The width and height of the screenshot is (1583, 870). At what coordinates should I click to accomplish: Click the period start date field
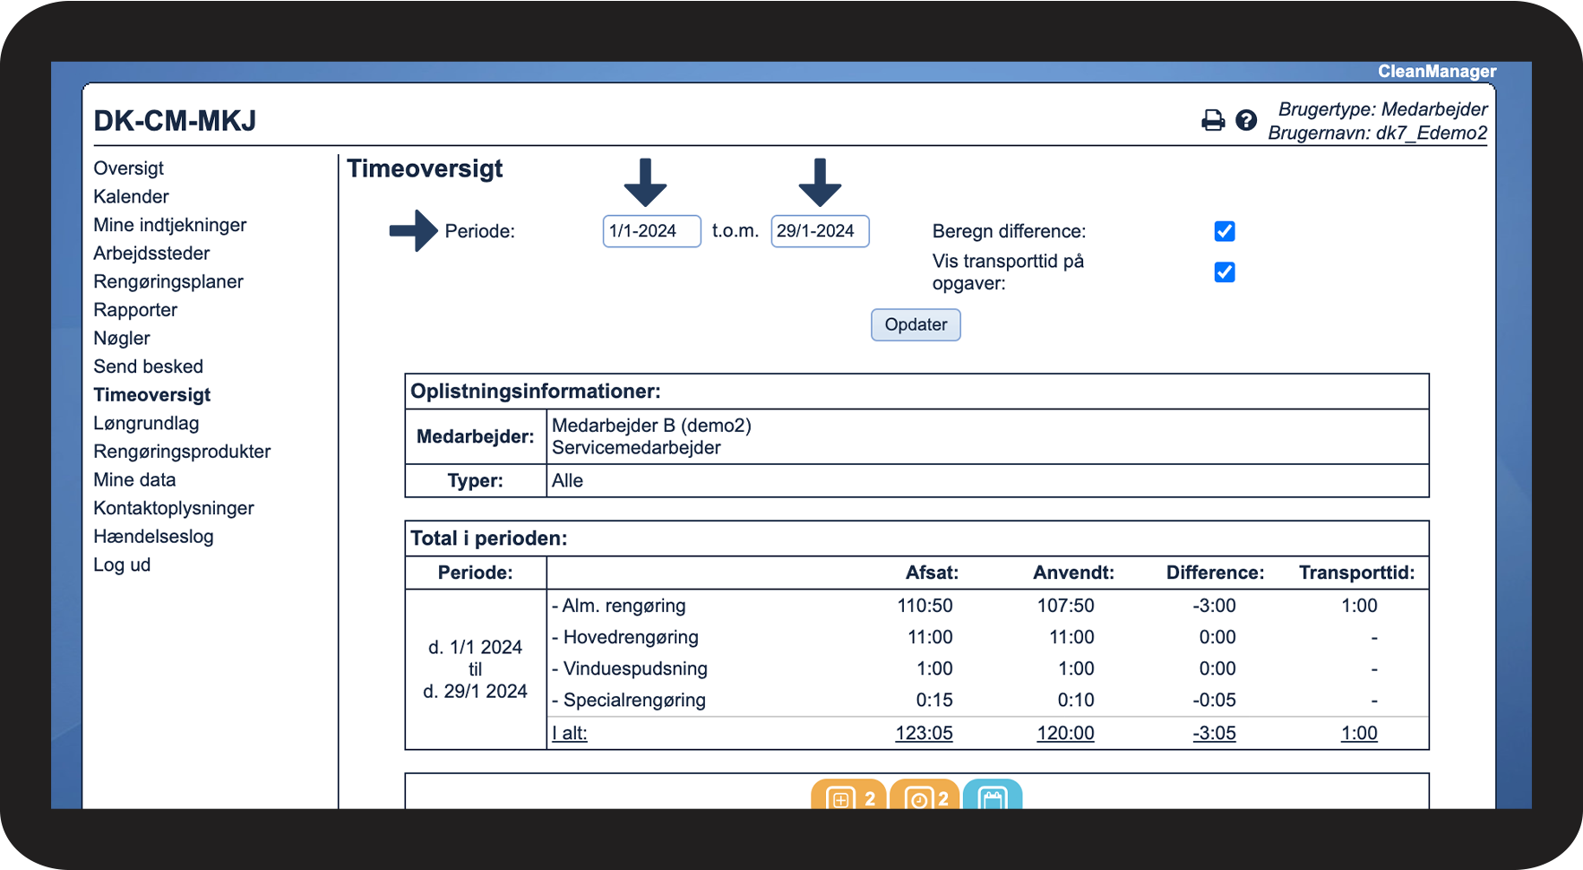[x=651, y=231]
